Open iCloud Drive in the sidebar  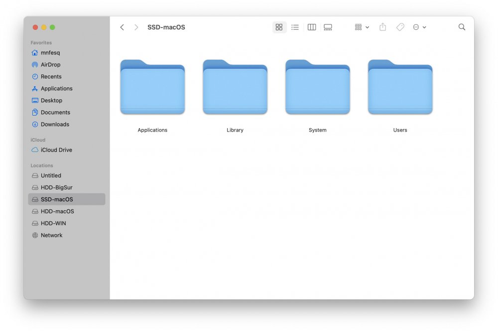click(67, 150)
